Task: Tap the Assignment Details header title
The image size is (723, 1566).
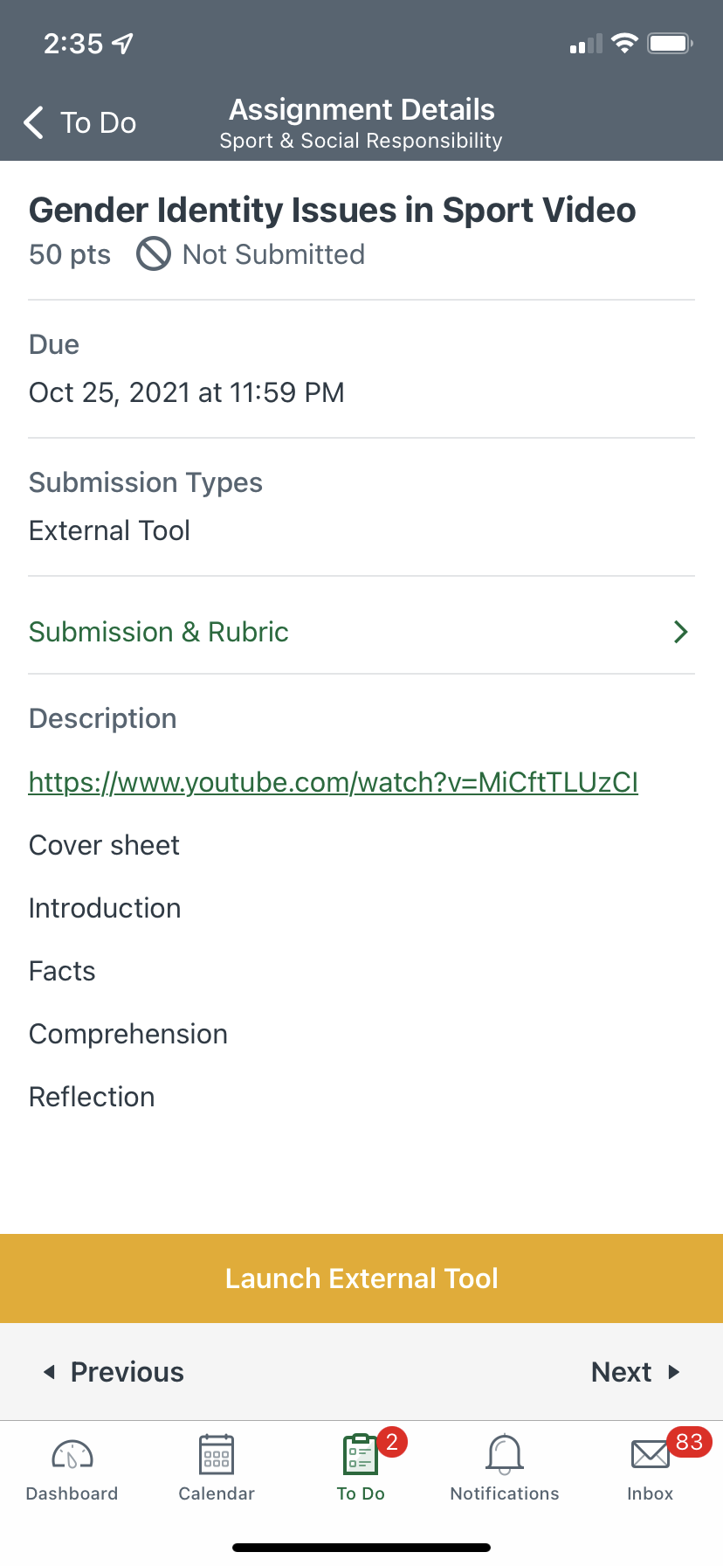Action: pos(361,110)
